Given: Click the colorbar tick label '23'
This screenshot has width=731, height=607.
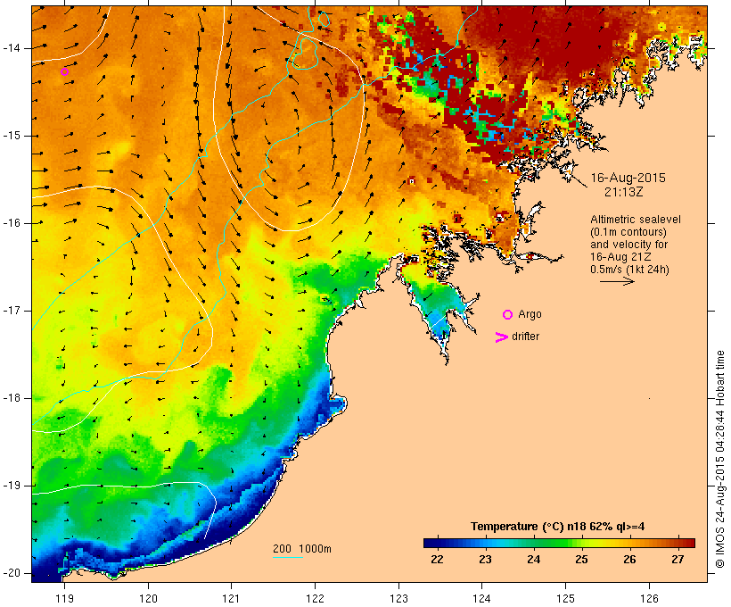Looking at the screenshot, I should tap(485, 560).
